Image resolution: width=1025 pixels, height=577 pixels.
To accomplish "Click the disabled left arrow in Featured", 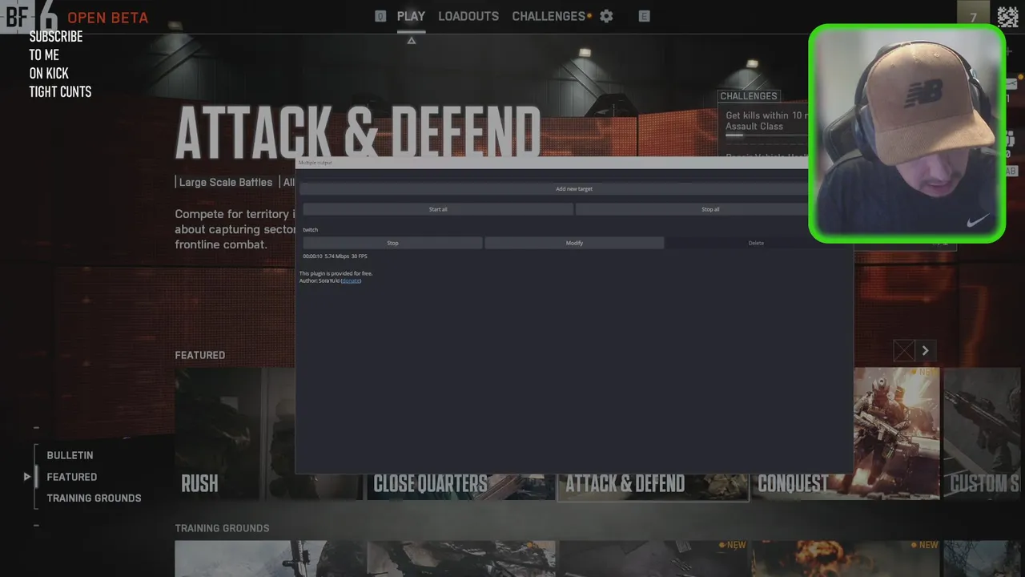I will pyautogui.click(x=903, y=350).
